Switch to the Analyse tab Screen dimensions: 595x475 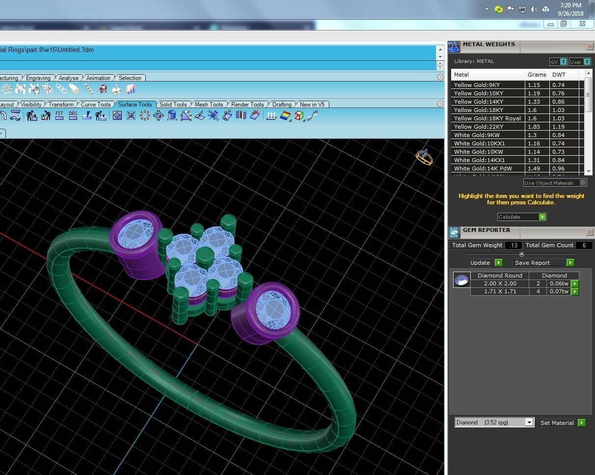[x=69, y=78]
